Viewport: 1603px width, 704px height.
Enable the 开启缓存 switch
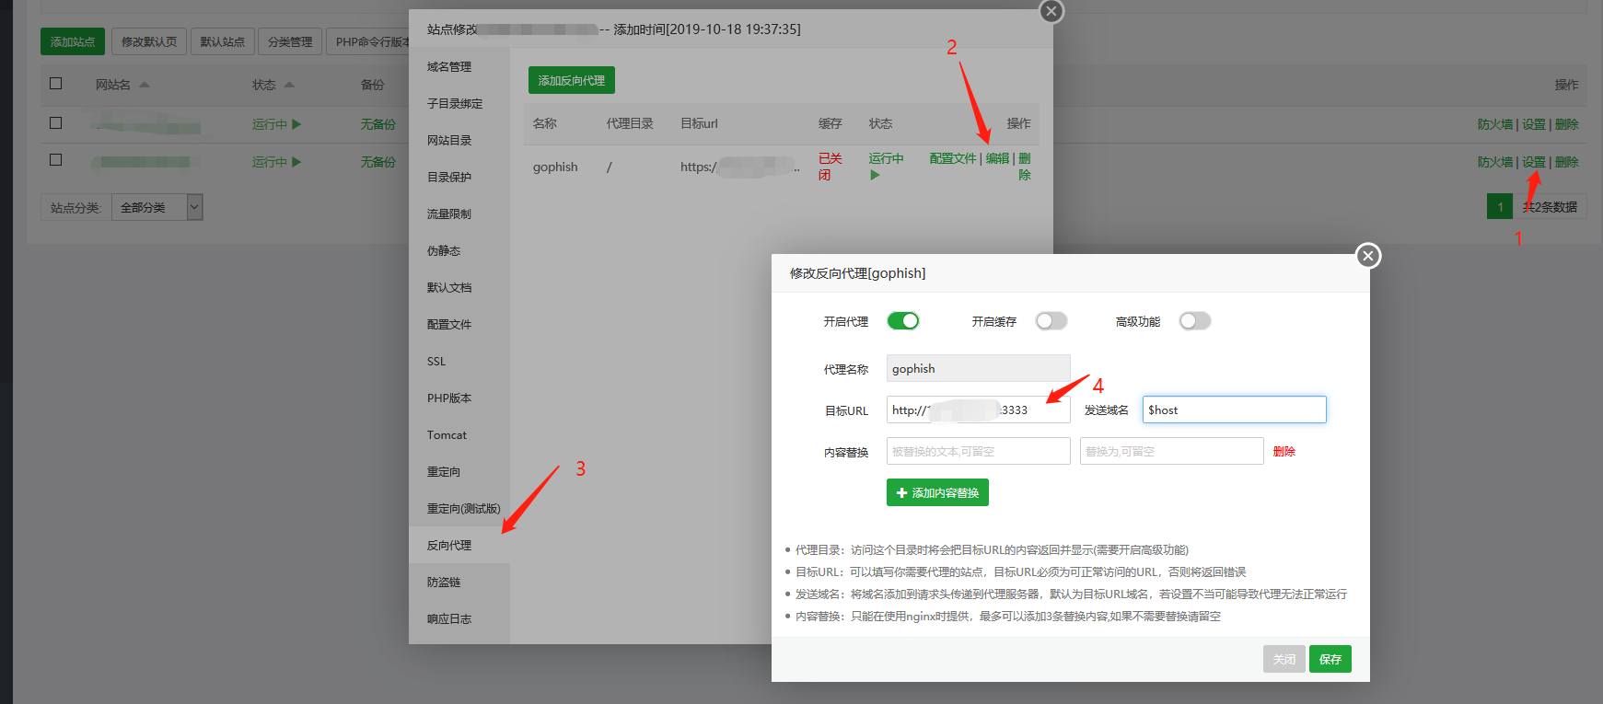pos(1051,320)
